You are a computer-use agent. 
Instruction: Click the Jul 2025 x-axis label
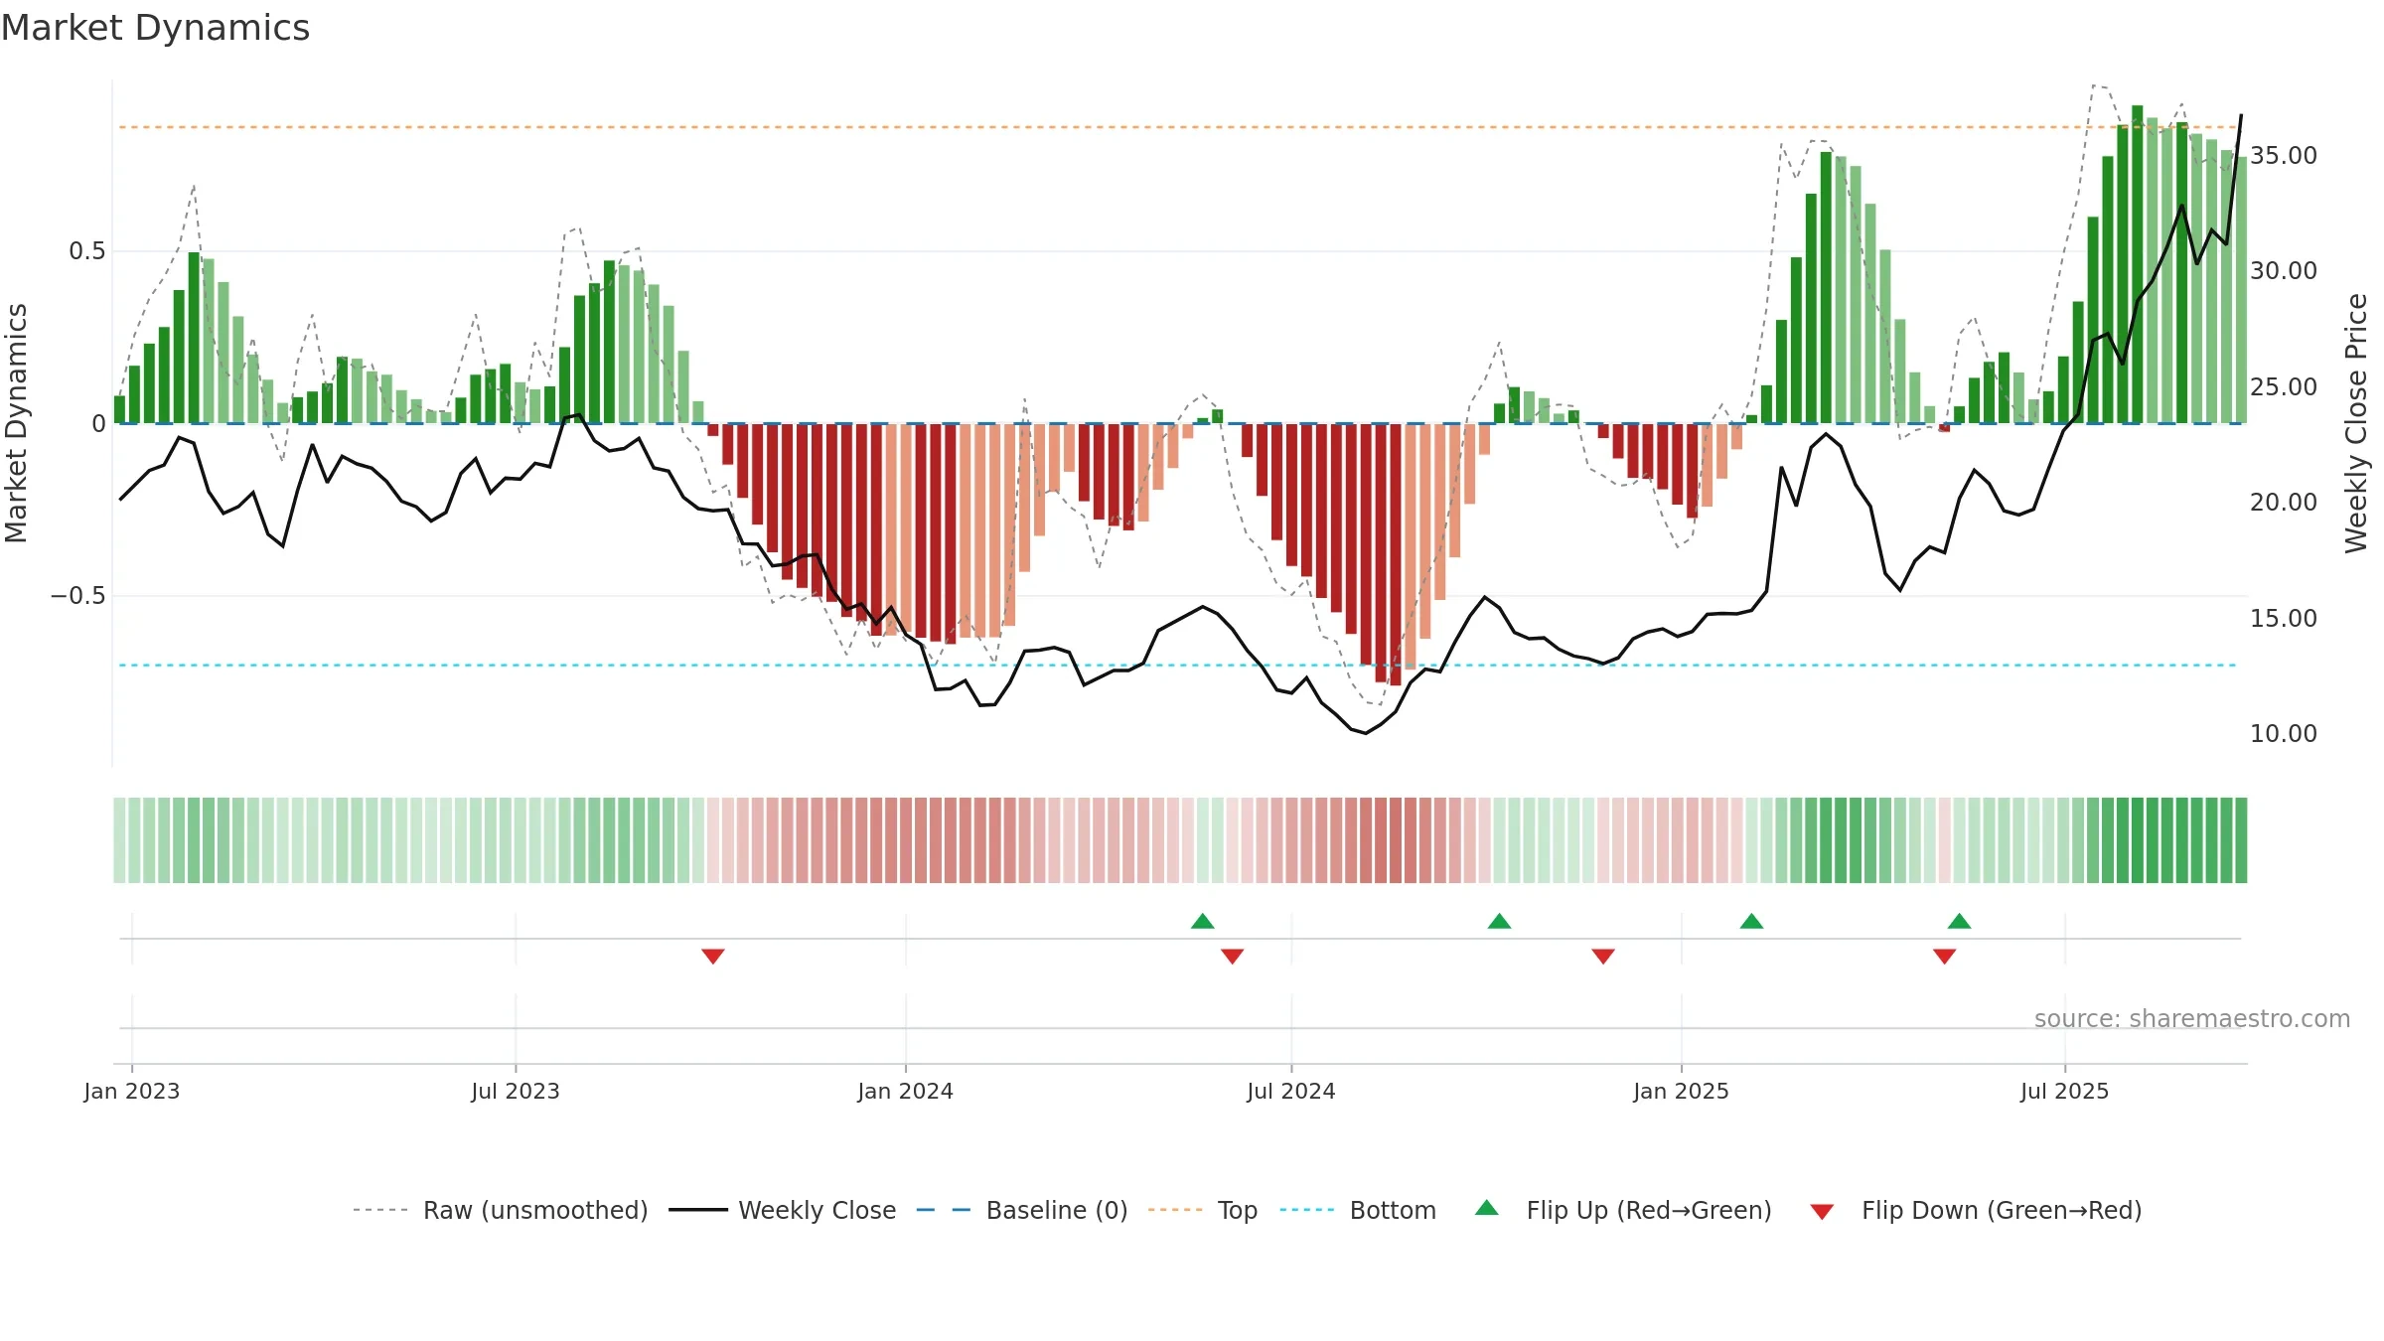(2065, 1091)
